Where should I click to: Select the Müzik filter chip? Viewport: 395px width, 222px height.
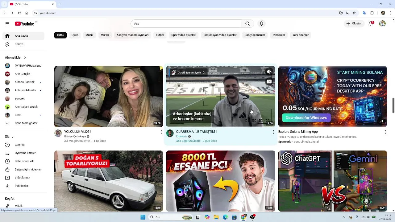tap(89, 35)
